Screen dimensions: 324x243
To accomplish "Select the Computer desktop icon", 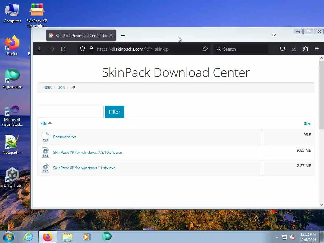I will click(12, 13).
